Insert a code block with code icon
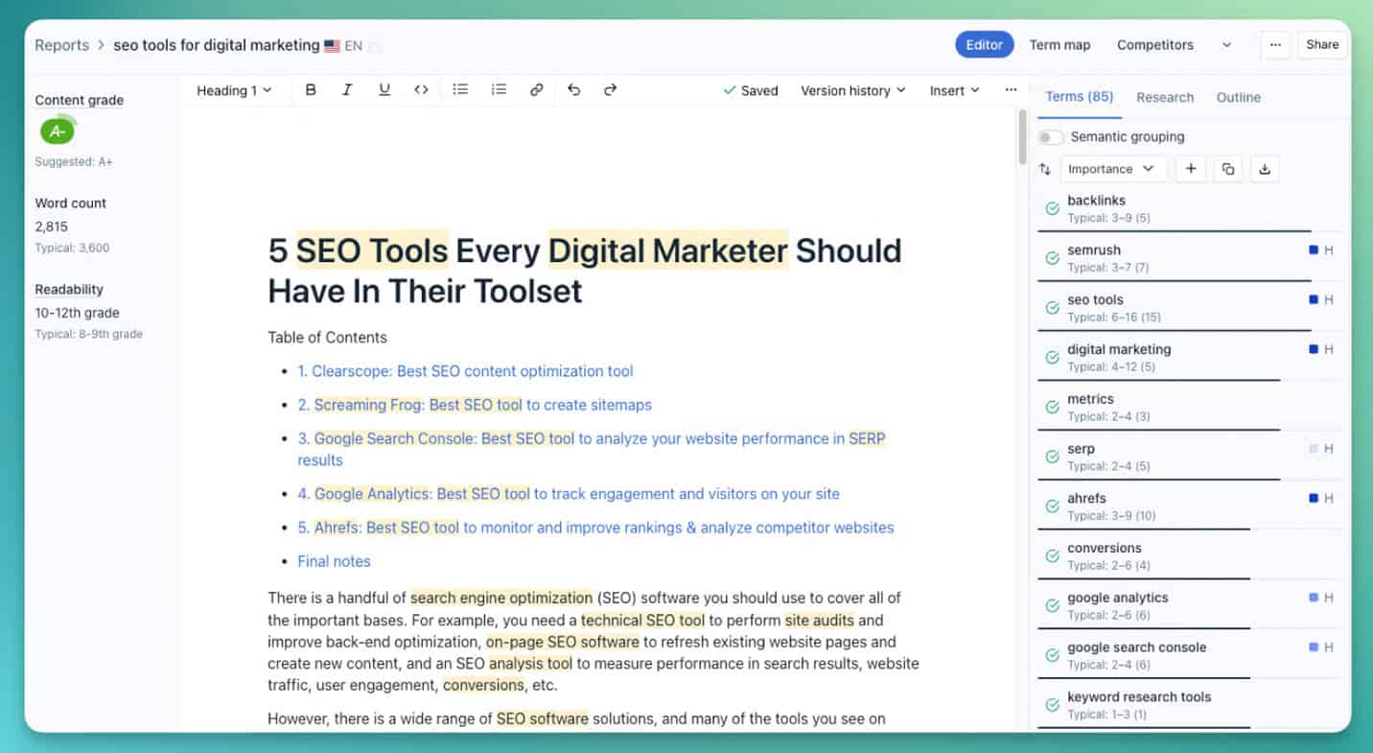The image size is (1373, 753). pyautogui.click(x=421, y=90)
